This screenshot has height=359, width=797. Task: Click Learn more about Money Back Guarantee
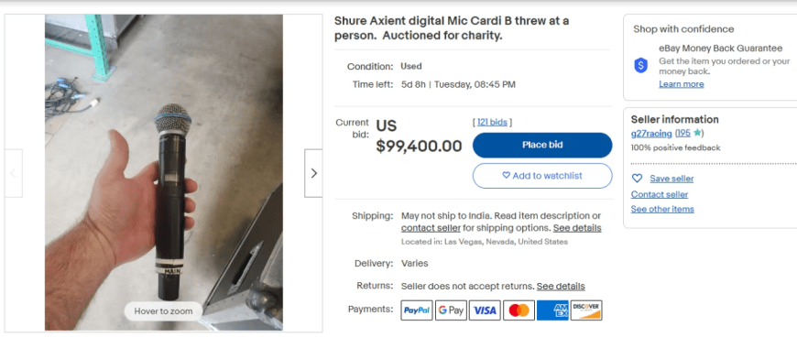681,84
